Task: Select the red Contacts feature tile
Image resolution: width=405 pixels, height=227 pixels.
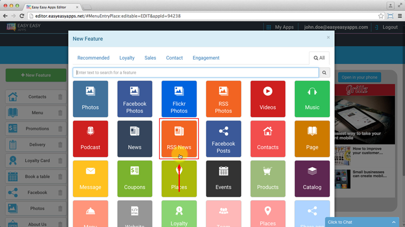Action: point(268,139)
